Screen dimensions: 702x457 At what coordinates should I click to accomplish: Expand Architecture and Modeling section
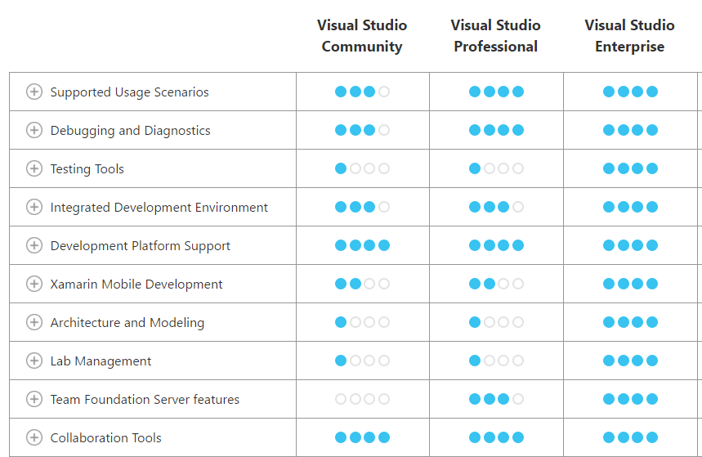(34, 322)
